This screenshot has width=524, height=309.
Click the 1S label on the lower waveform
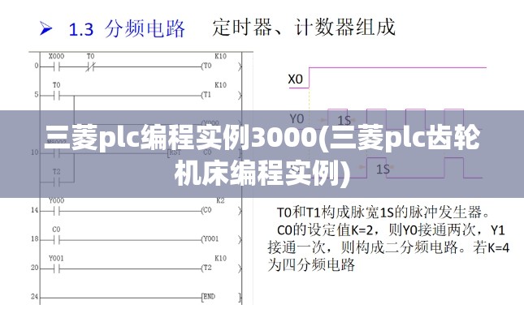pyautogui.click(x=383, y=170)
